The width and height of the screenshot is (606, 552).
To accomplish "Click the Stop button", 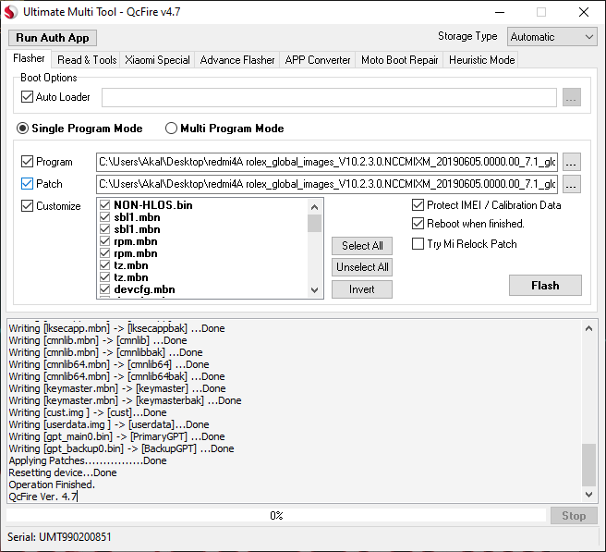I will coord(574,516).
